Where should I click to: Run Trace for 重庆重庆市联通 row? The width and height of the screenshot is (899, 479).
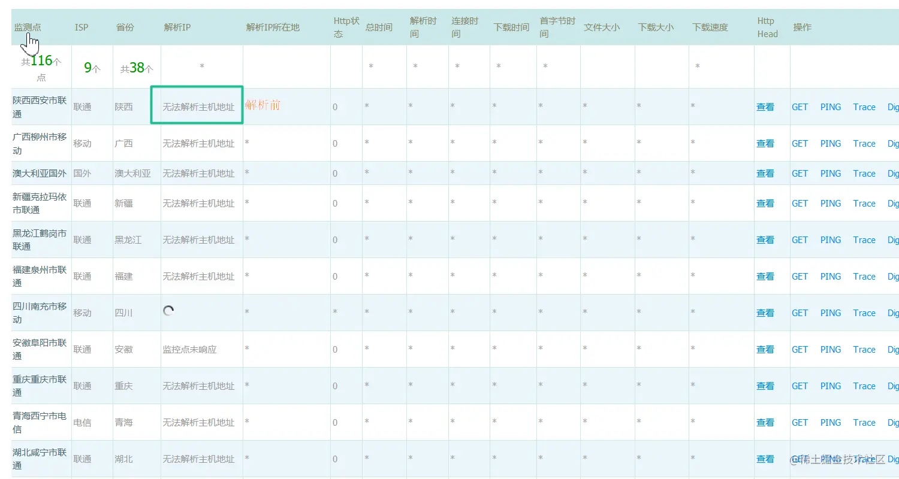coord(864,386)
